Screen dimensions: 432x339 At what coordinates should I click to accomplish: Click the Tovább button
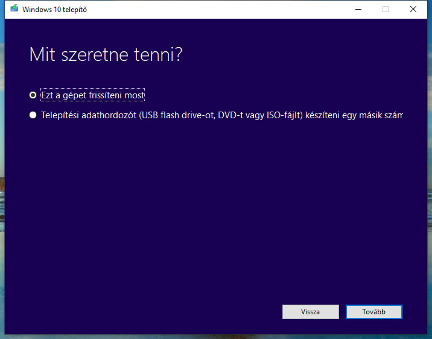tap(374, 312)
